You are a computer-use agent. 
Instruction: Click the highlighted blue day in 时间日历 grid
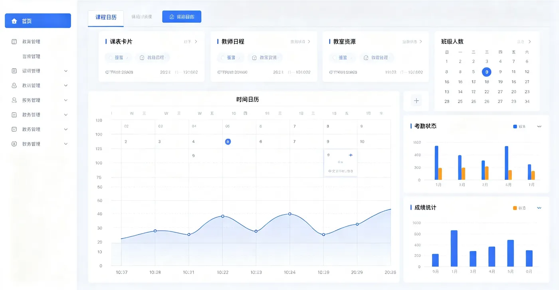click(x=228, y=142)
